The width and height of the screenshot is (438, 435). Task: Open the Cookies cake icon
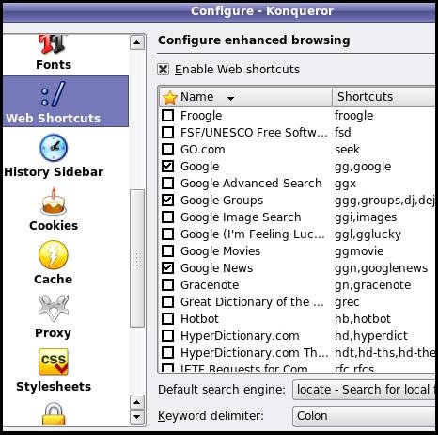(x=54, y=201)
